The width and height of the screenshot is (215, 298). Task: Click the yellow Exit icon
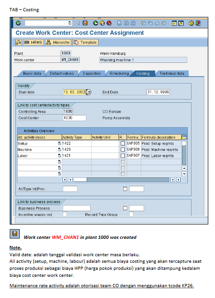coord(102,23)
